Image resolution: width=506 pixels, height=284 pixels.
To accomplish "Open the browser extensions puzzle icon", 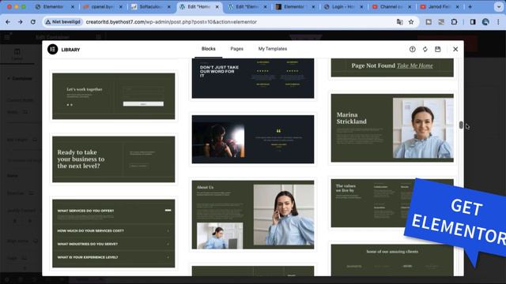I will coord(454,22).
